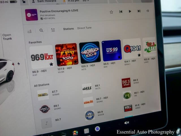
Task: Unmute audio using the speaker icon
Action: [x=127, y=123]
